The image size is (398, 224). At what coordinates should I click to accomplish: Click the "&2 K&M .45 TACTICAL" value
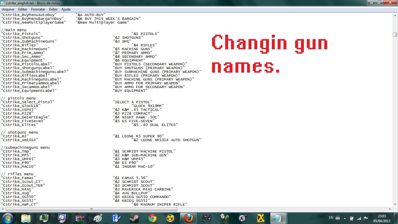pyautogui.click(x=137, y=109)
